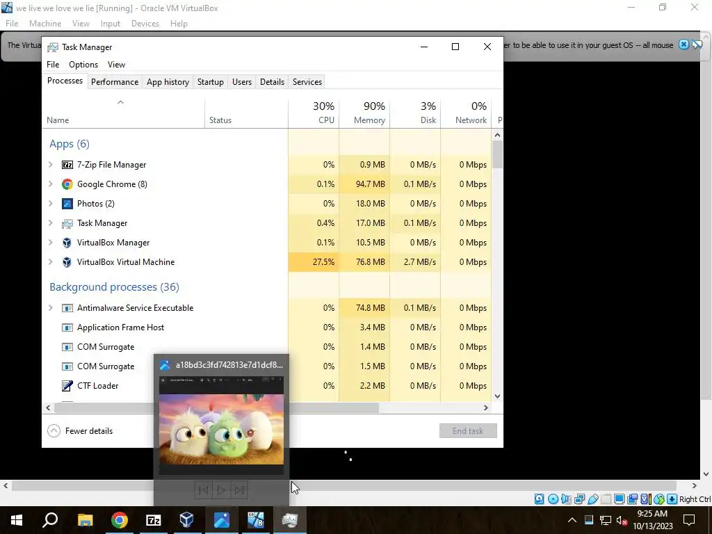Click the Photos preview thumbnail of angry birds image
This screenshot has width=712, height=534.
click(222, 426)
